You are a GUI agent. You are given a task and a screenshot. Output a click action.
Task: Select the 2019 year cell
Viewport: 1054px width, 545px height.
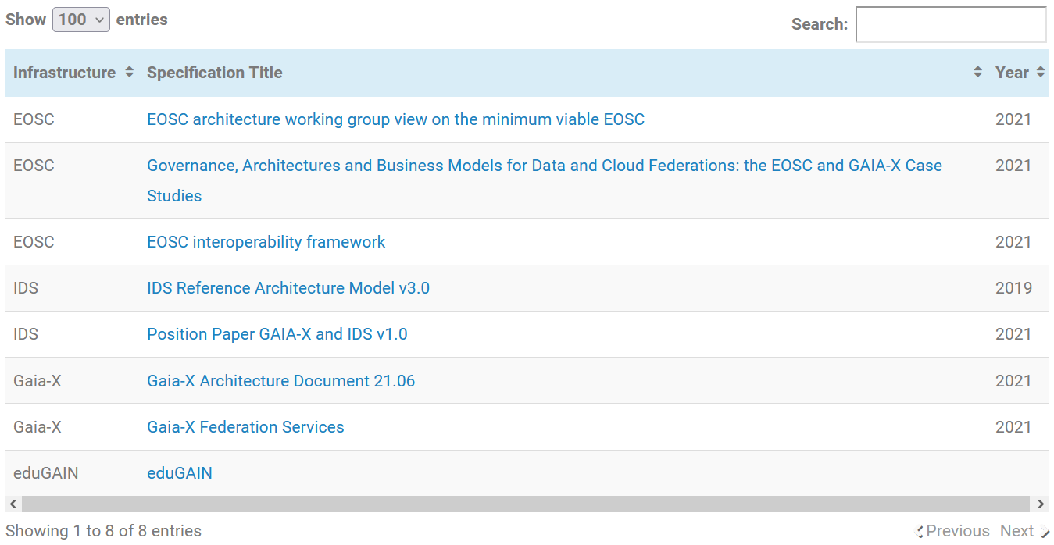click(1013, 288)
